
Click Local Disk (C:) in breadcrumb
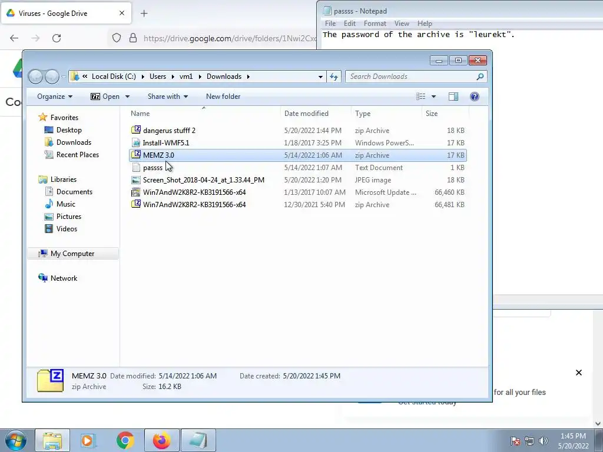click(x=114, y=77)
